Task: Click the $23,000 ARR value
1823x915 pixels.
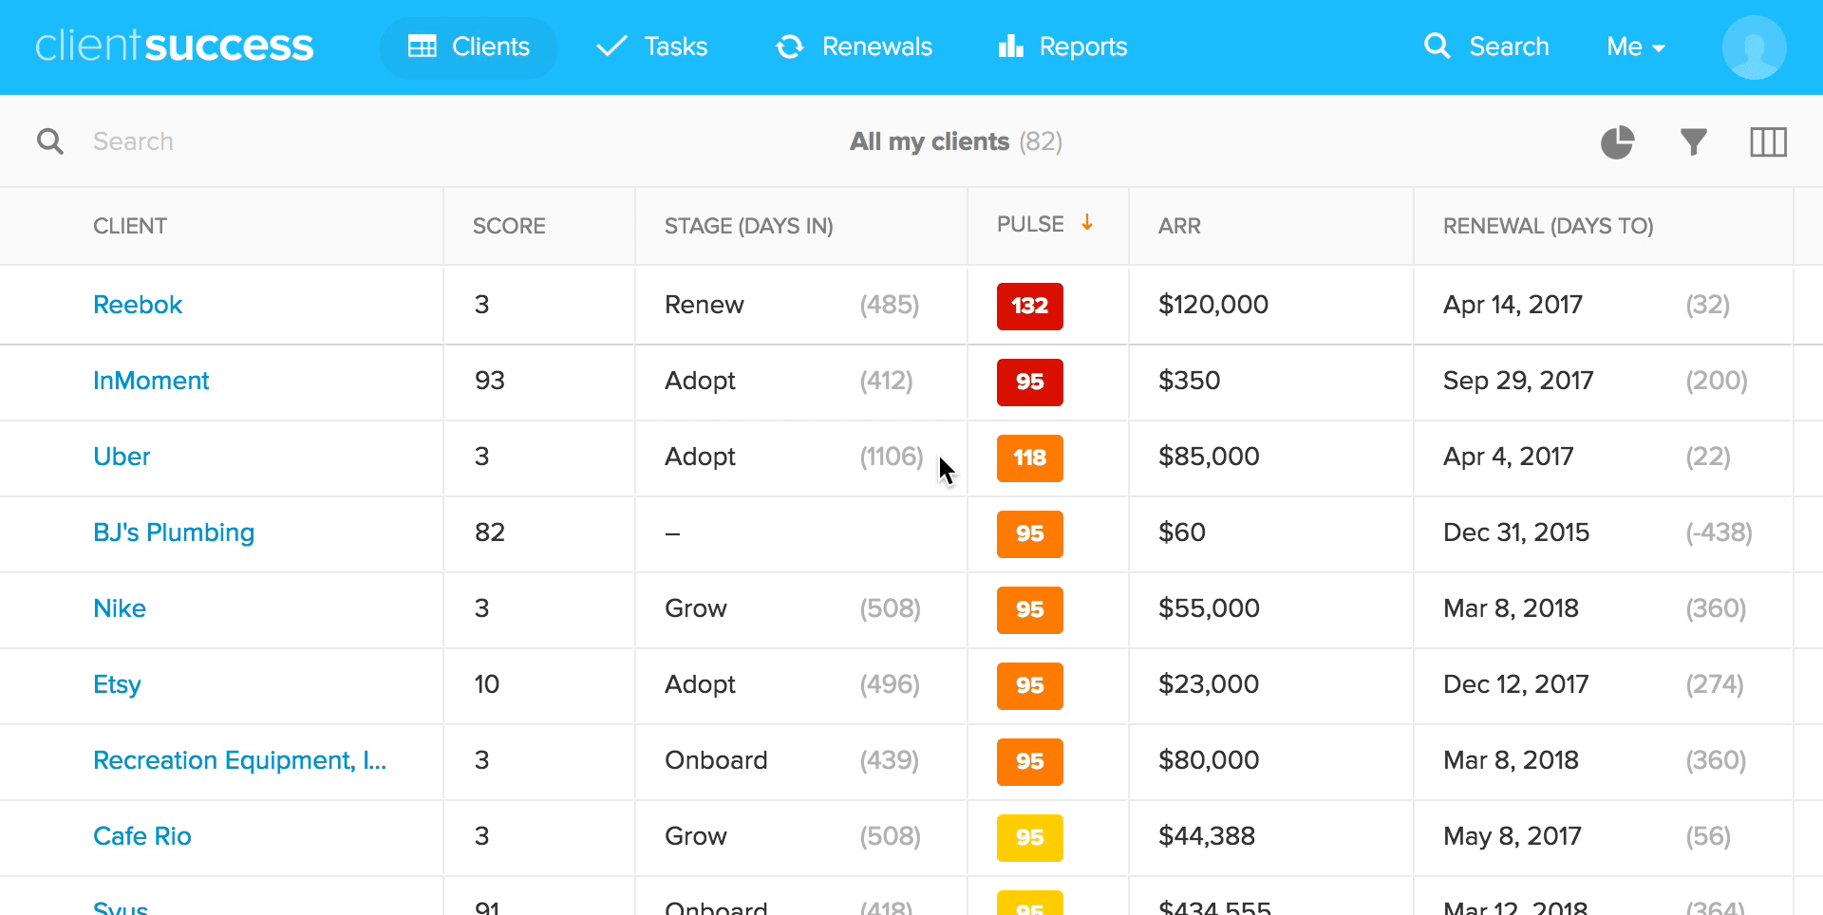Action: [x=1209, y=684]
